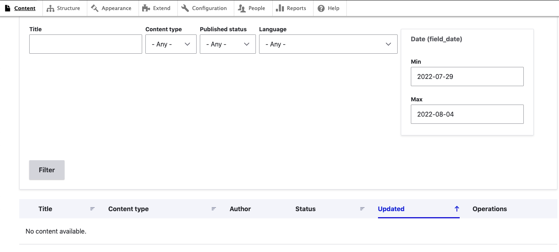
Task: Click the Reports bar chart icon
Action: [x=280, y=8]
